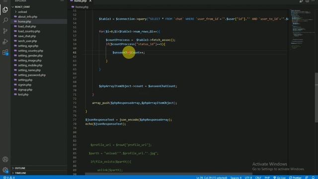Open the Source Control view icon
Screen dimensions: 318x179
(x=5, y=31)
